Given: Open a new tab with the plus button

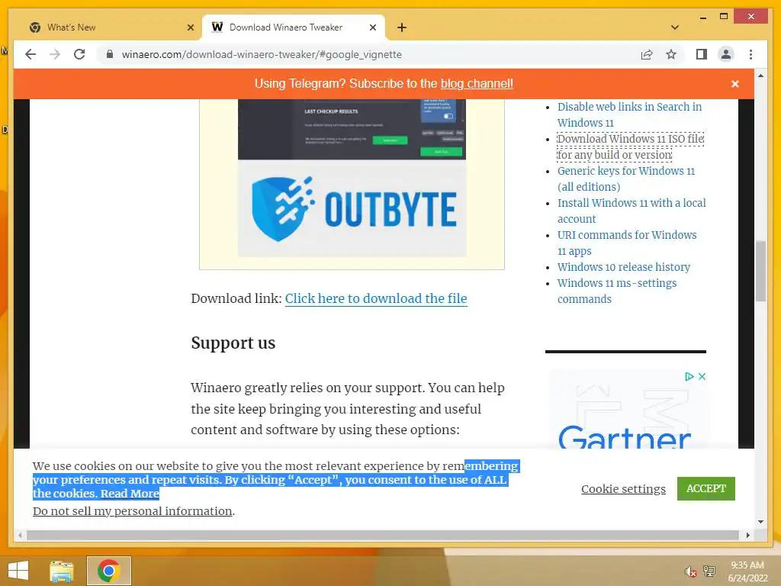Looking at the screenshot, I should [x=402, y=27].
